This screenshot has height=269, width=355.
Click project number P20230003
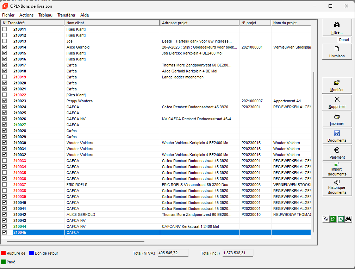click(251, 185)
